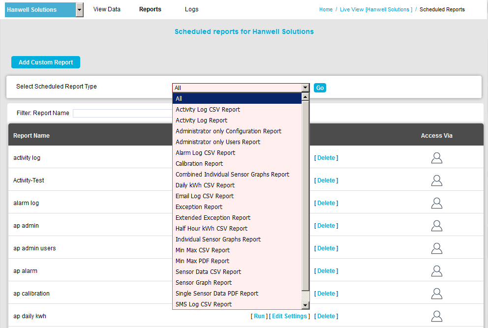Click the user icon in alarm log row
488x328 pixels.
coord(437,203)
